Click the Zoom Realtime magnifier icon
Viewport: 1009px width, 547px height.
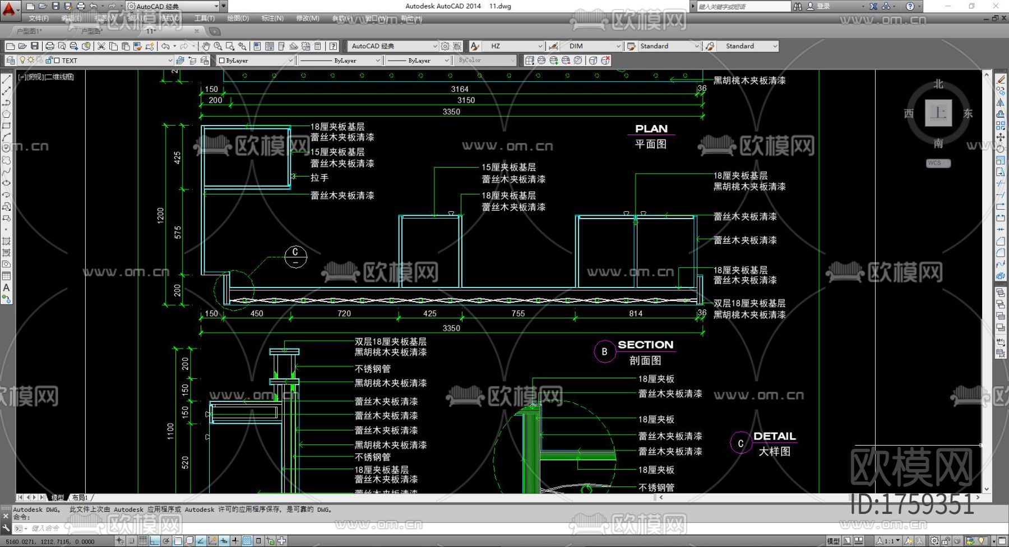coord(218,46)
